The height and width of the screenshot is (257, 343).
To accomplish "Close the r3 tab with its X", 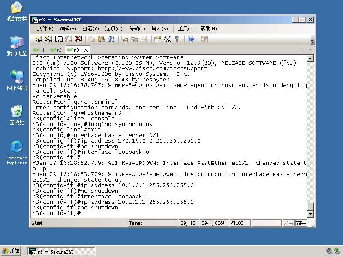I will (86, 50).
